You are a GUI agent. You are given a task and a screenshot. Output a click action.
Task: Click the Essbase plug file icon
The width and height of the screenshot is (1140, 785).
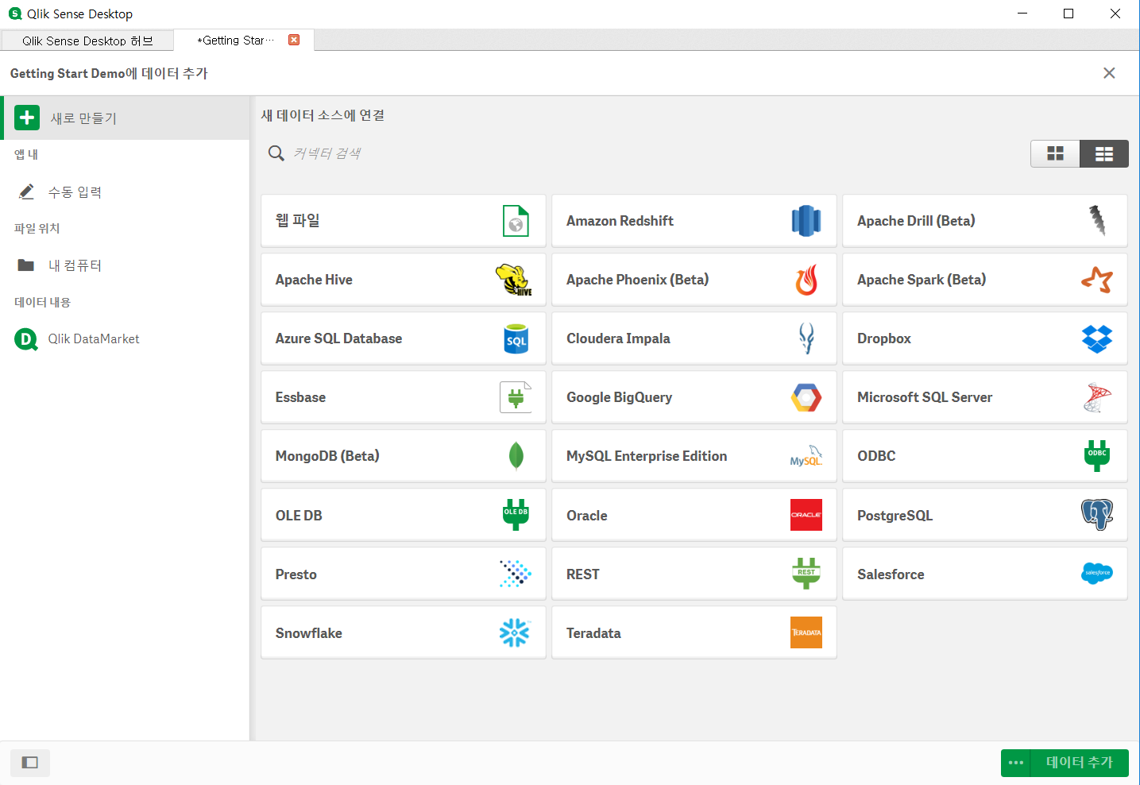tap(516, 397)
